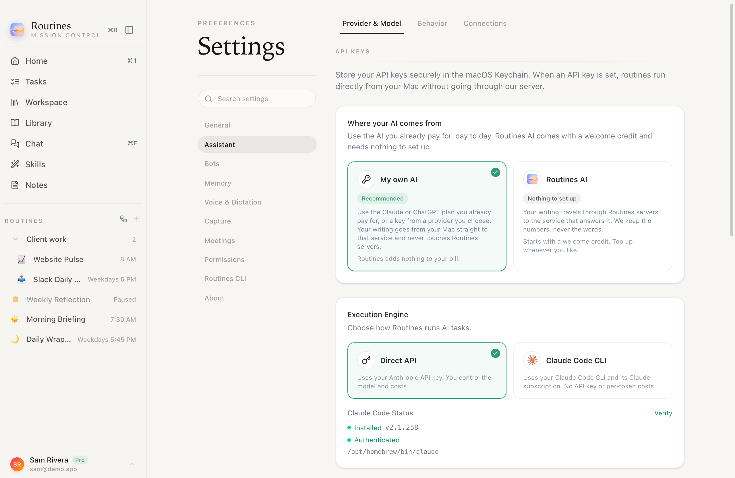The width and height of the screenshot is (735, 478).
Task: Open Tasks from the sidebar
Action: pyautogui.click(x=73, y=82)
